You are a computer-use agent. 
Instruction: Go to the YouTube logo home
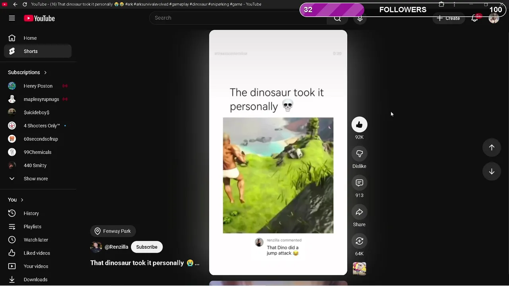pos(39,18)
